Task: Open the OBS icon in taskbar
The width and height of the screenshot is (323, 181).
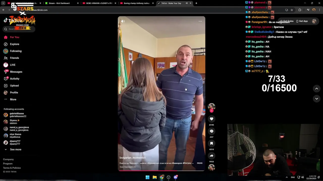Action: coord(169,177)
